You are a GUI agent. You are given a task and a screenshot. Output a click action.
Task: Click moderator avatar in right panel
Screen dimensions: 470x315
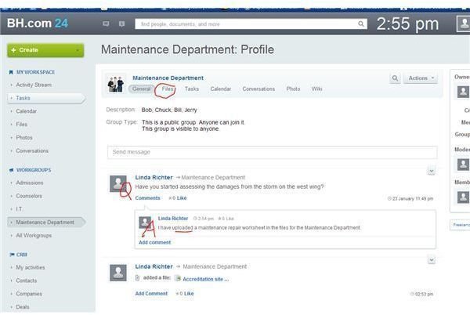pos(463,165)
